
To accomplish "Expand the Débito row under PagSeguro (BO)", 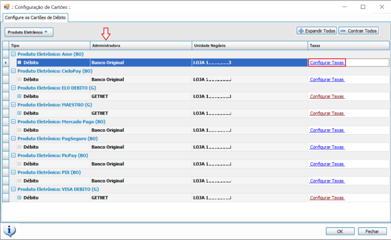I will (19, 147).
